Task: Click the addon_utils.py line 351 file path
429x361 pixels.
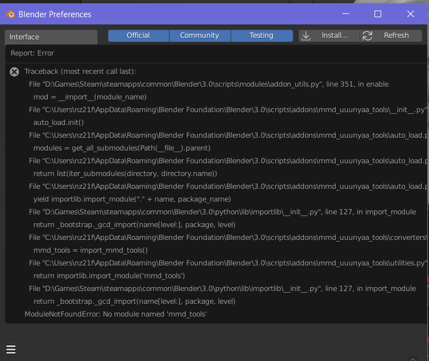Action: [x=209, y=84]
